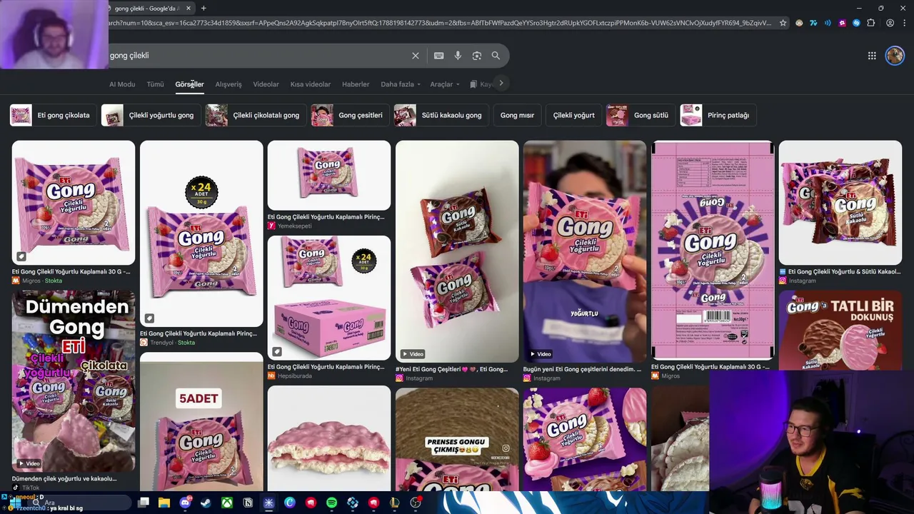This screenshot has height=514, width=914.
Task: Open Notion from the taskbar
Action: pos(248,503)
